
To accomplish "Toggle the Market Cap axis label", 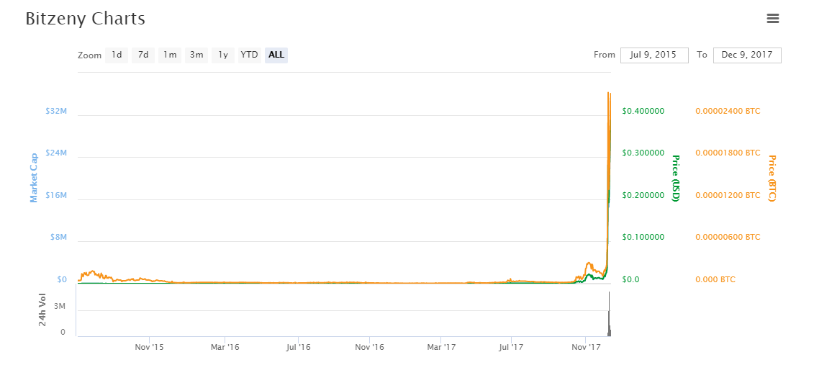I will [34, 177].
